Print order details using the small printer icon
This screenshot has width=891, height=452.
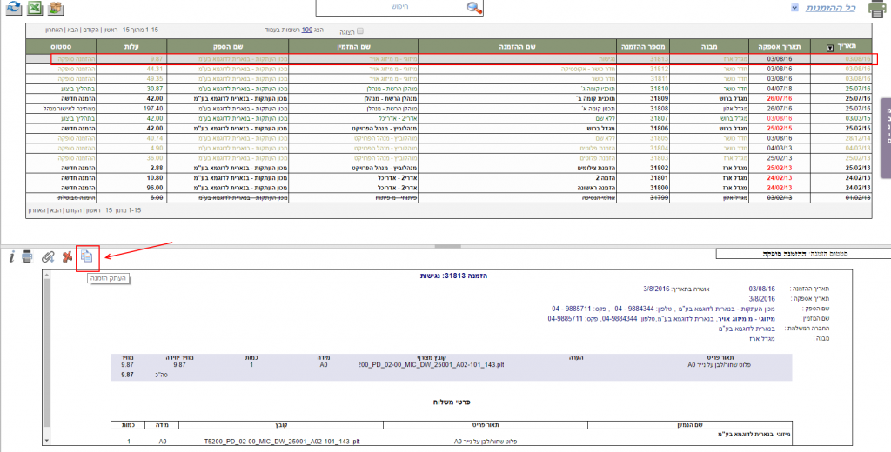tap(28, 256)
